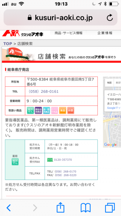
Task: Tap the location services arrow icon
Action: coord(100,4)
